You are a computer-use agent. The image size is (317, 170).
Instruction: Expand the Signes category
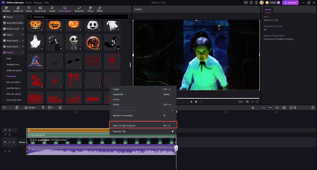coord(13,35)
